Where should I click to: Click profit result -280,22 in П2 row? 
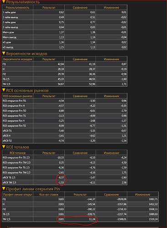(91, 209)
